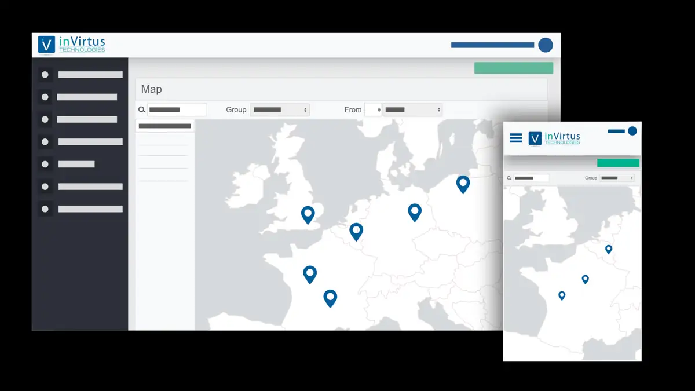Click the green button in desktop window header area

point(514,68)
